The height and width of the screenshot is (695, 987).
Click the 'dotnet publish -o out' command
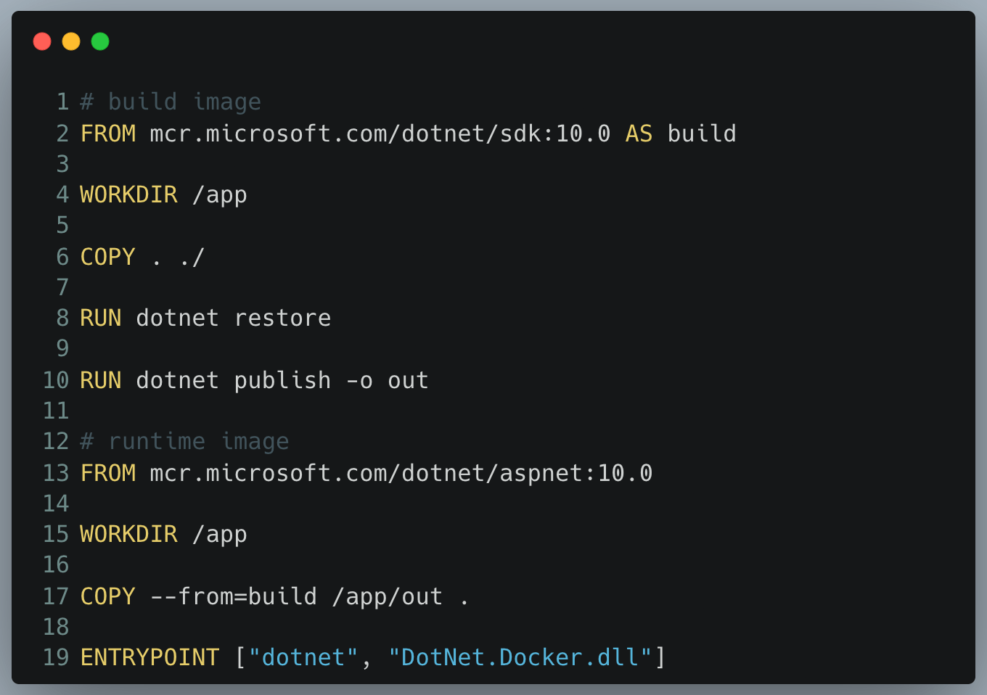tap(282, 380)
